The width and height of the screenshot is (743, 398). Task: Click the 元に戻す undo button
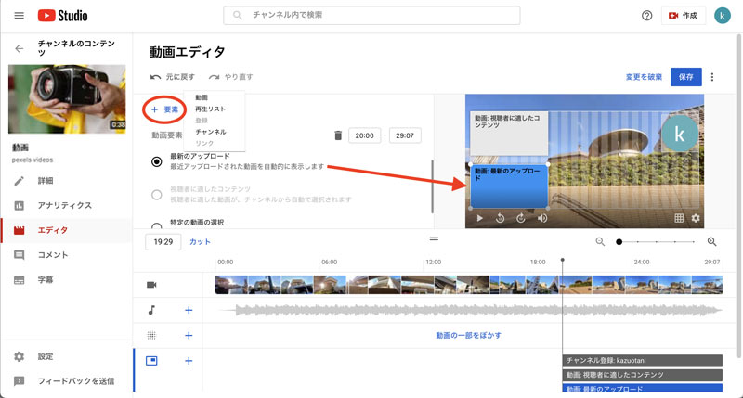(172, 77)
